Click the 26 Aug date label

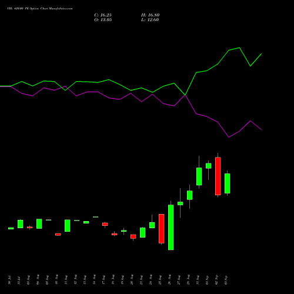[169, 280]
